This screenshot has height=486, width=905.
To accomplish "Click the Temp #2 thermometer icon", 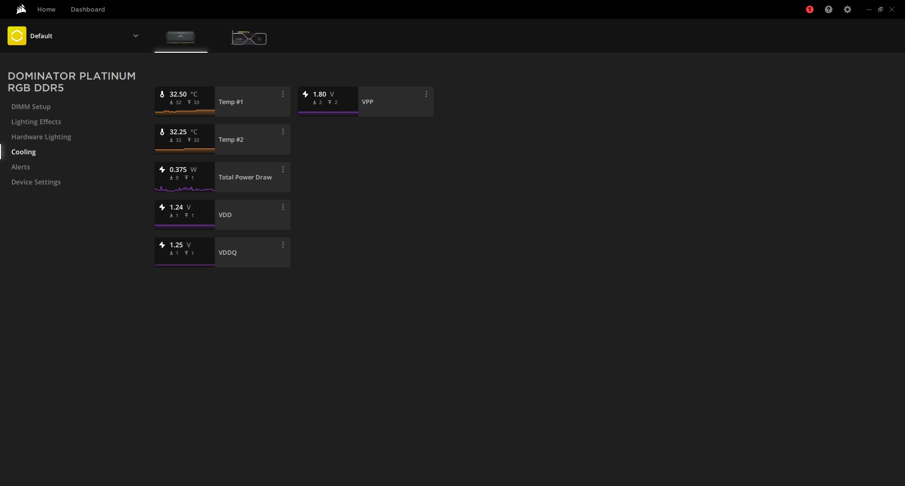I will (162, 132).
